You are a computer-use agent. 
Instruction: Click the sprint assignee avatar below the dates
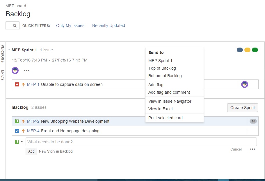(15, 70)
